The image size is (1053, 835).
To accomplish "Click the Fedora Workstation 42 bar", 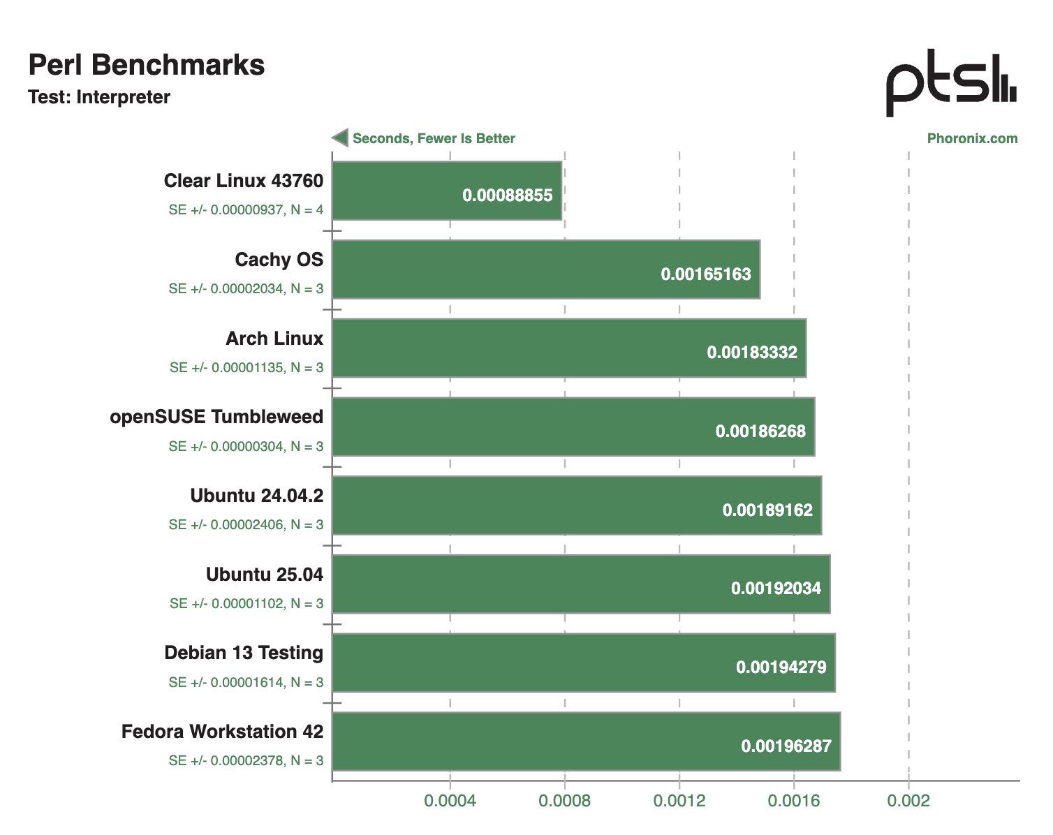I will 587,741.
